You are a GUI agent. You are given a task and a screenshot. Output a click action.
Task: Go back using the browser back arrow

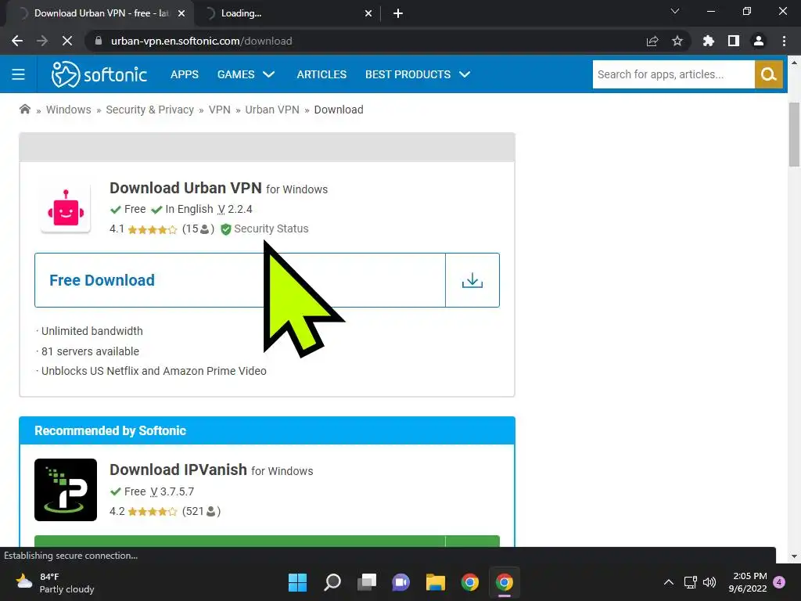17,41
